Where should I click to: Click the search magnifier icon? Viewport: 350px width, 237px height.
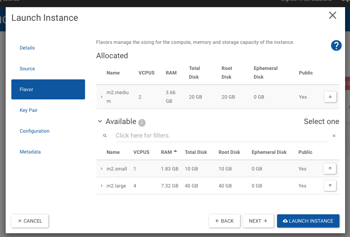(105, 136)
